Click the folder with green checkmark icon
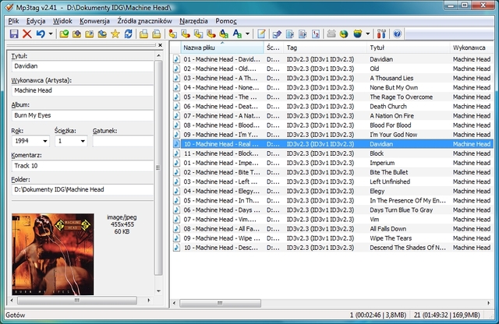The height and width of the screenshot is (324, 499). click(x=64, y=33)
